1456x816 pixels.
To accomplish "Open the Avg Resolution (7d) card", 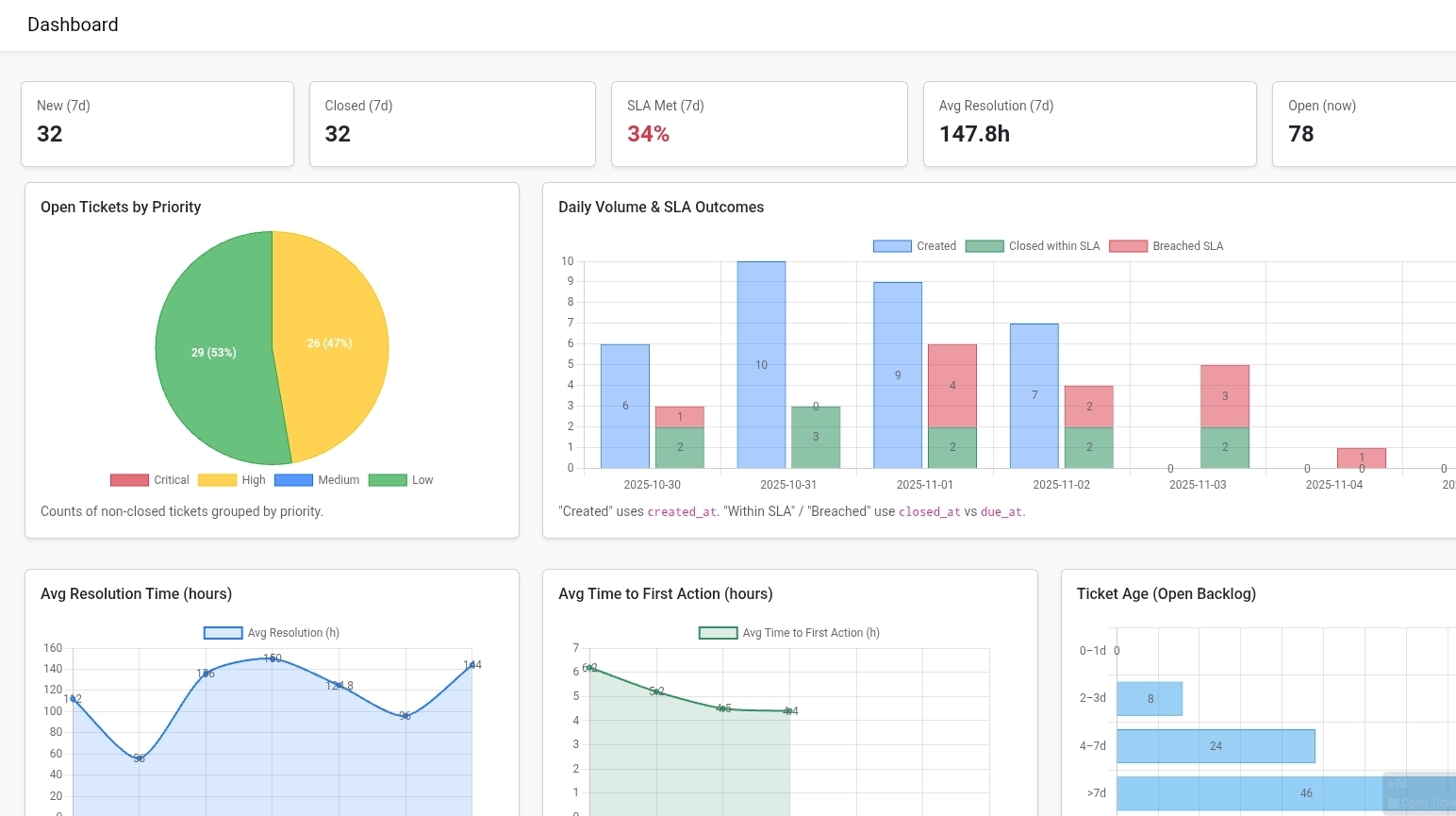I will (x=1089, y=124).
